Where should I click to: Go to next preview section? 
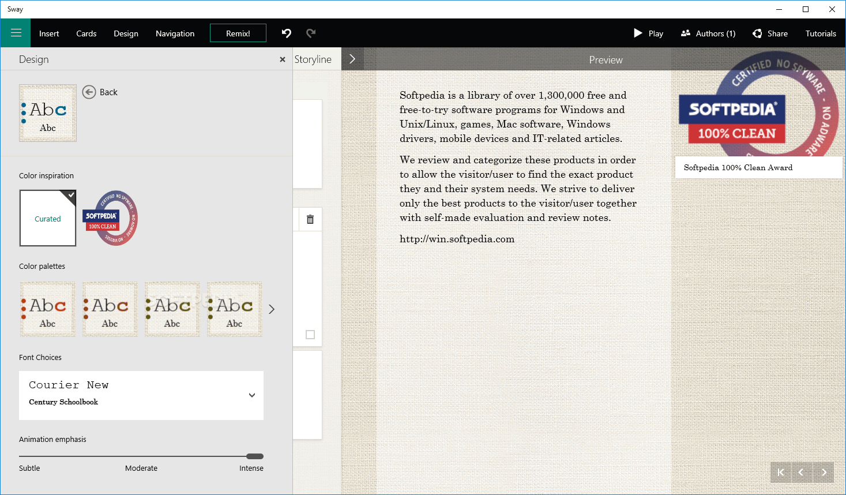pos(824,472)
